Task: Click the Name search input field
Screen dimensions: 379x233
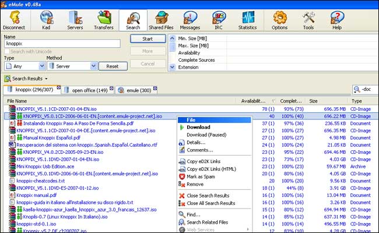Action: click(x=62, y=44)
